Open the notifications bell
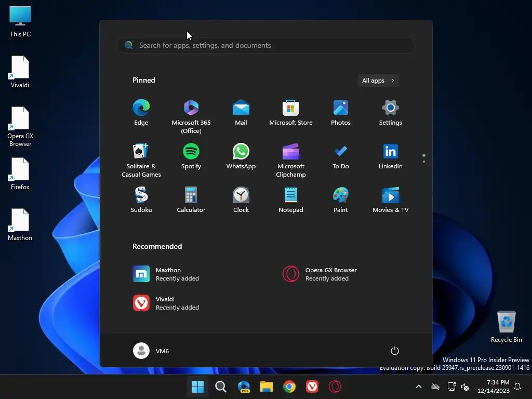 point(517,387)
